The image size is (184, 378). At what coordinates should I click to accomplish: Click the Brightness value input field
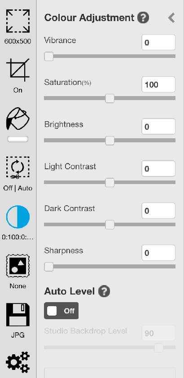[x=158, y=127]
